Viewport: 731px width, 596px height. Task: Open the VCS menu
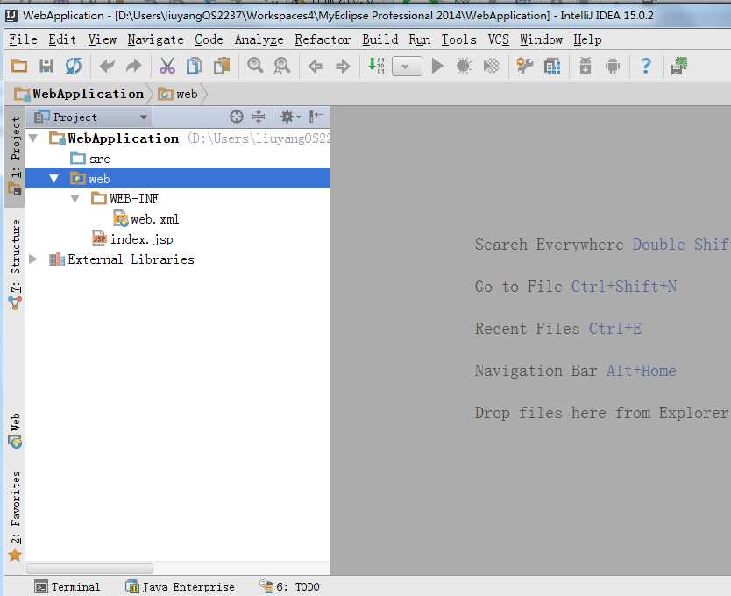pyautogui.click(x=499, y=39)
